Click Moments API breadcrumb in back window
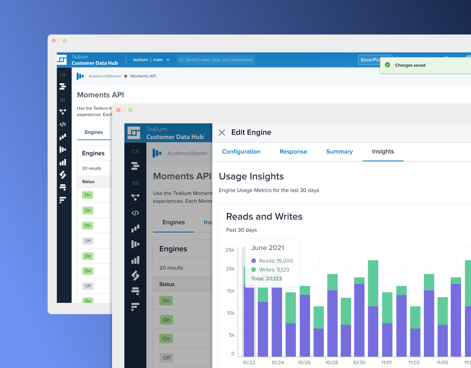This screenshot has width=471, height=368. (143, 76)
